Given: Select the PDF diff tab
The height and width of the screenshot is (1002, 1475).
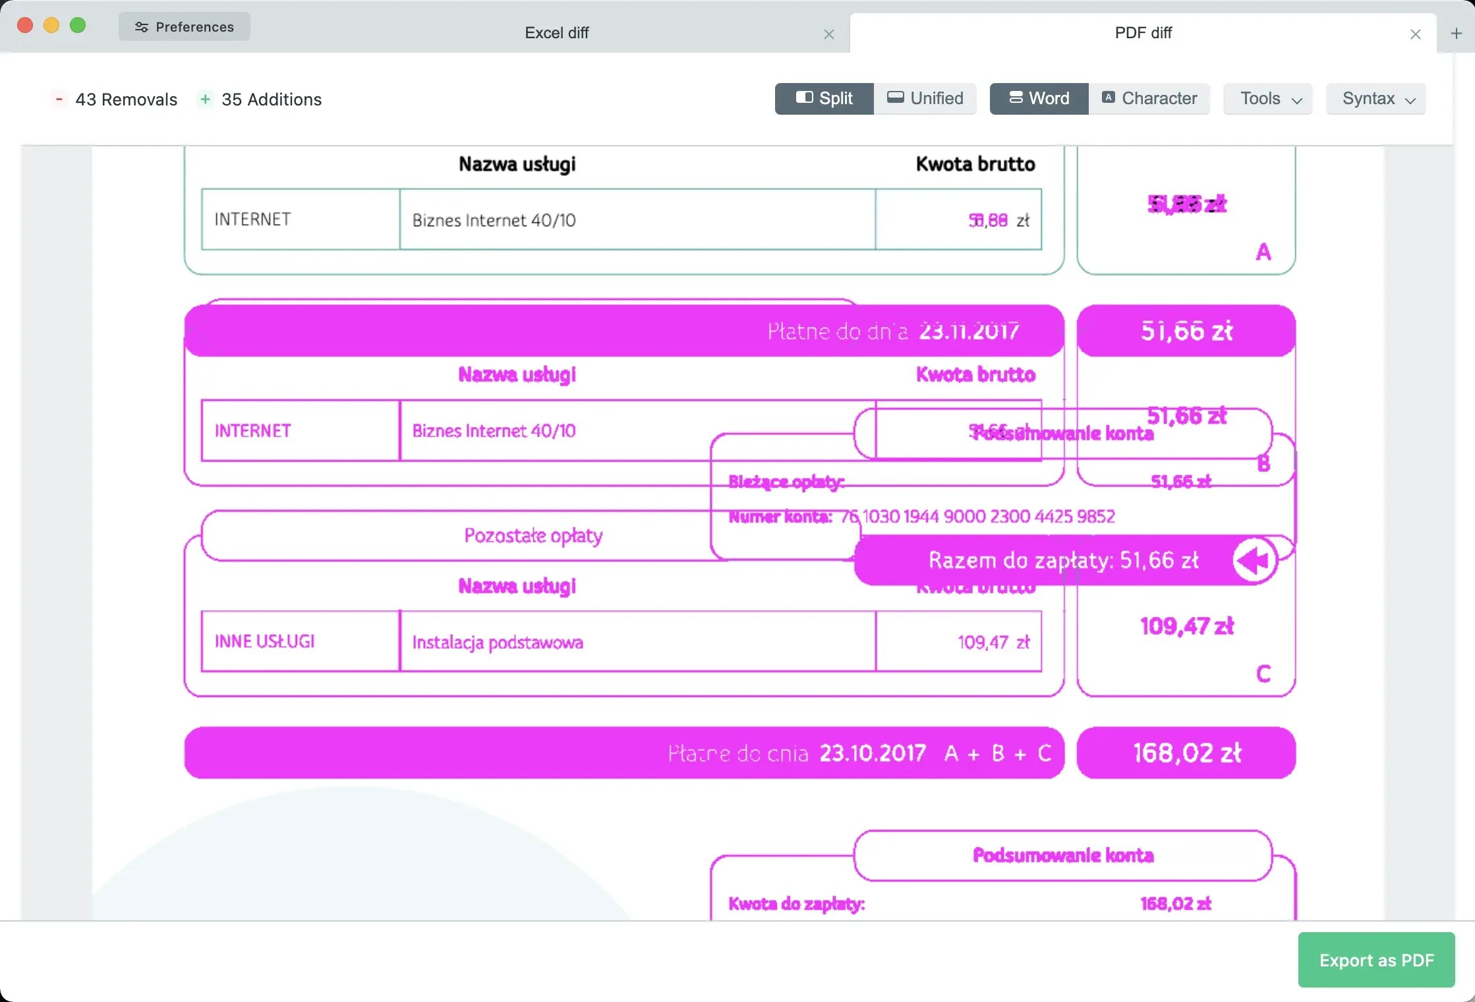Looking at the screenshot, I should click(x=1143, y=33).
